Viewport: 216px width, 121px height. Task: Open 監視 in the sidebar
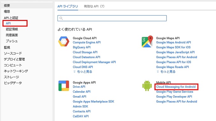[x=7, y=47]
